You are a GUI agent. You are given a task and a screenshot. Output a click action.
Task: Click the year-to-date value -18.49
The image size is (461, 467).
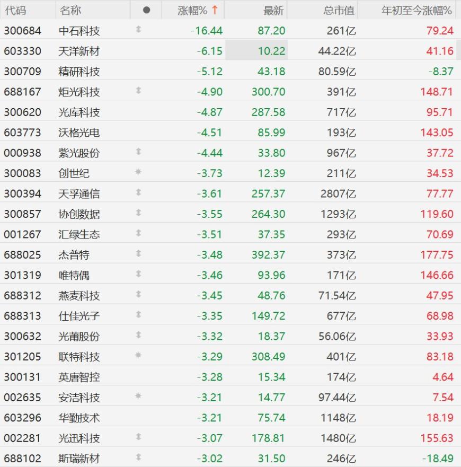point(438,459)
